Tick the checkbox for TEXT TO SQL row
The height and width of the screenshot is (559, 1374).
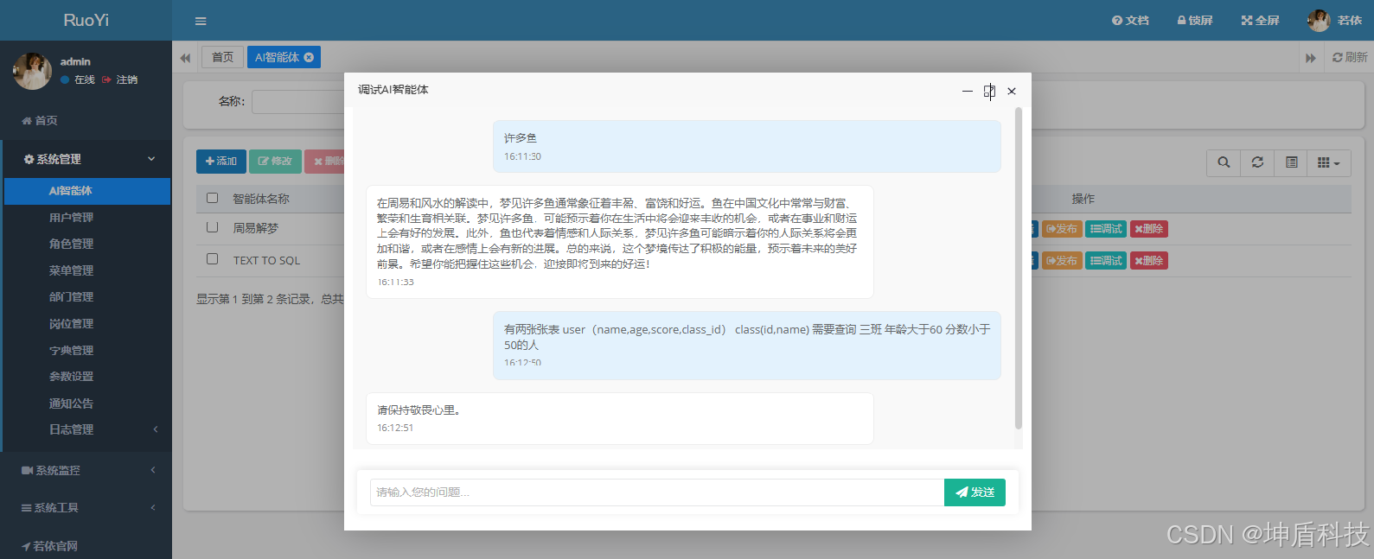pos(212,258)
